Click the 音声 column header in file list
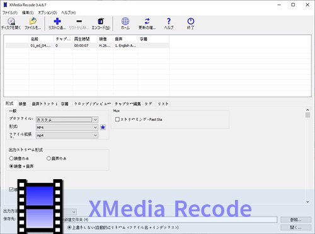 [126, 39]
